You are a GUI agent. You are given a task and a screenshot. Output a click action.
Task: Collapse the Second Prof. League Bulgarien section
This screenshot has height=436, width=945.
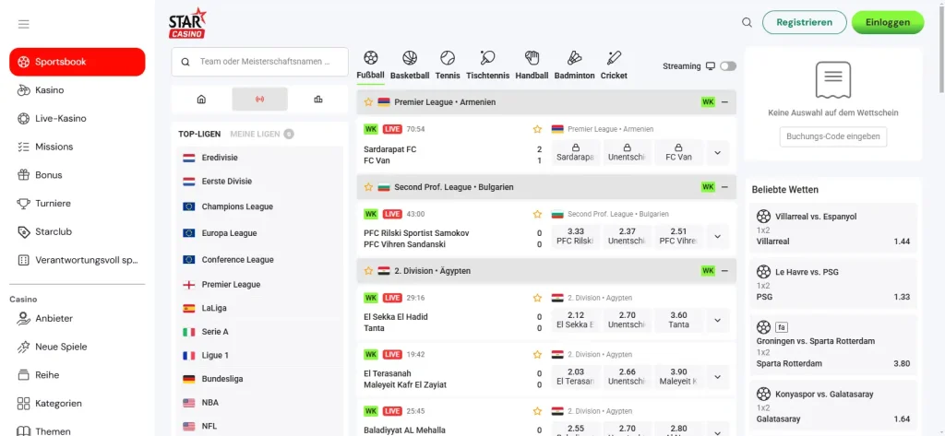724,187
